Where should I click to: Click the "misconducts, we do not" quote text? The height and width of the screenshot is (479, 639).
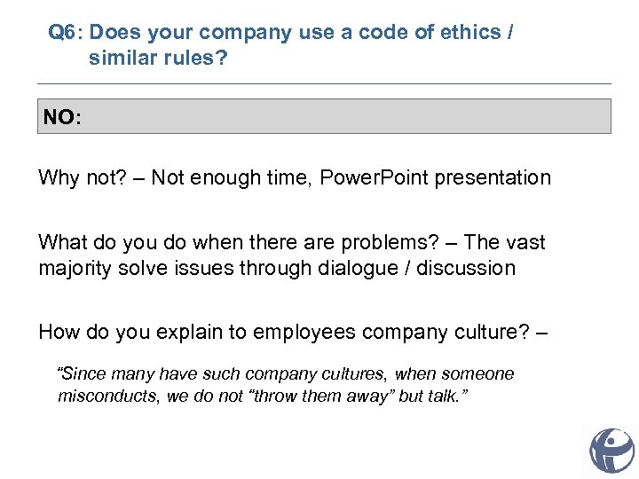pyautogui.click(x=142, y=396)
